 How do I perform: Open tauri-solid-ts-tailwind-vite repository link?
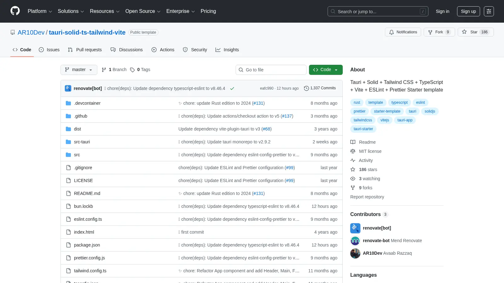87,32
